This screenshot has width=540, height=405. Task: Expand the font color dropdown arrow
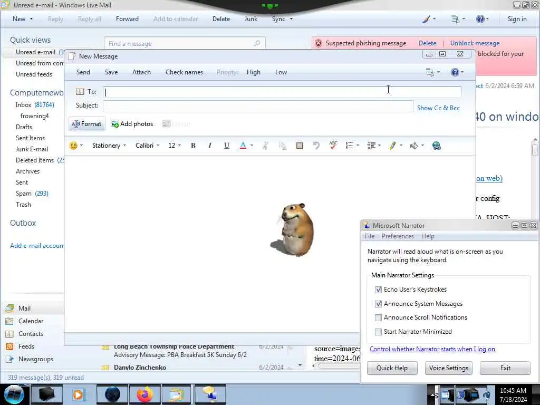252,146
